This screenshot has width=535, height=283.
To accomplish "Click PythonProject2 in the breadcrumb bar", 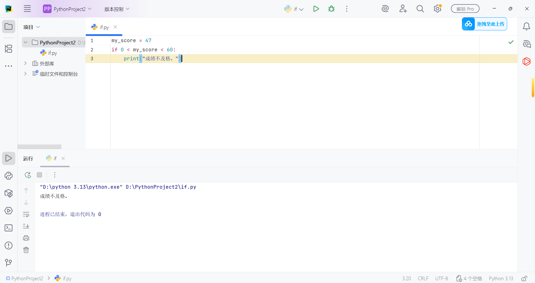I will [25, 278].
